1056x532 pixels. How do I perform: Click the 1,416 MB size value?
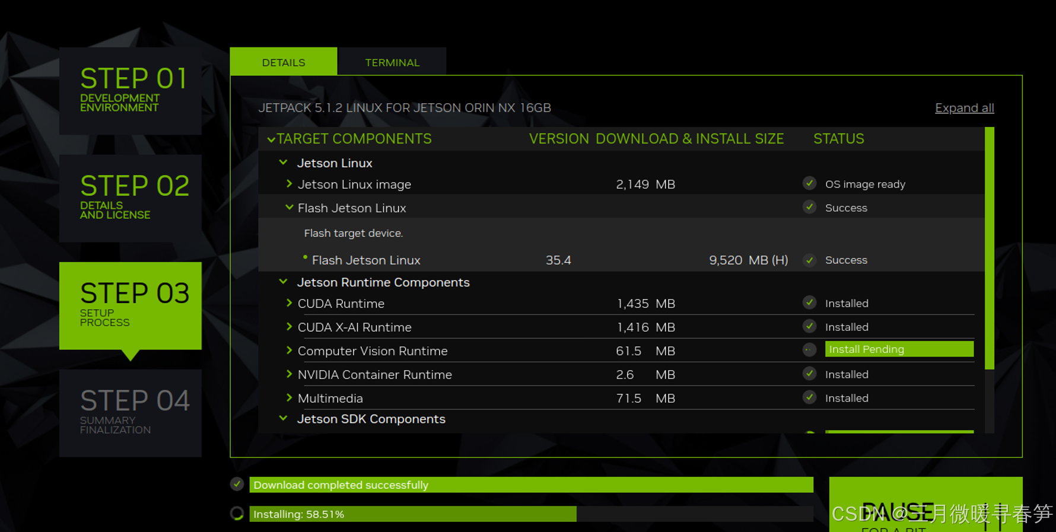645,327
